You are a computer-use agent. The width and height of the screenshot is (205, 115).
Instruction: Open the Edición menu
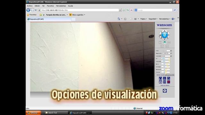[x=37, y=6]
